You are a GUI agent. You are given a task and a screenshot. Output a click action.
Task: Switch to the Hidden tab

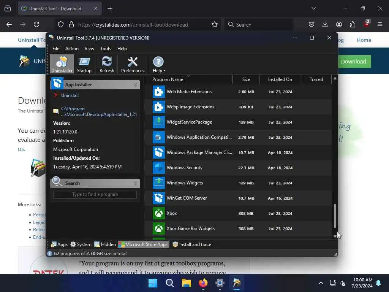105,244
